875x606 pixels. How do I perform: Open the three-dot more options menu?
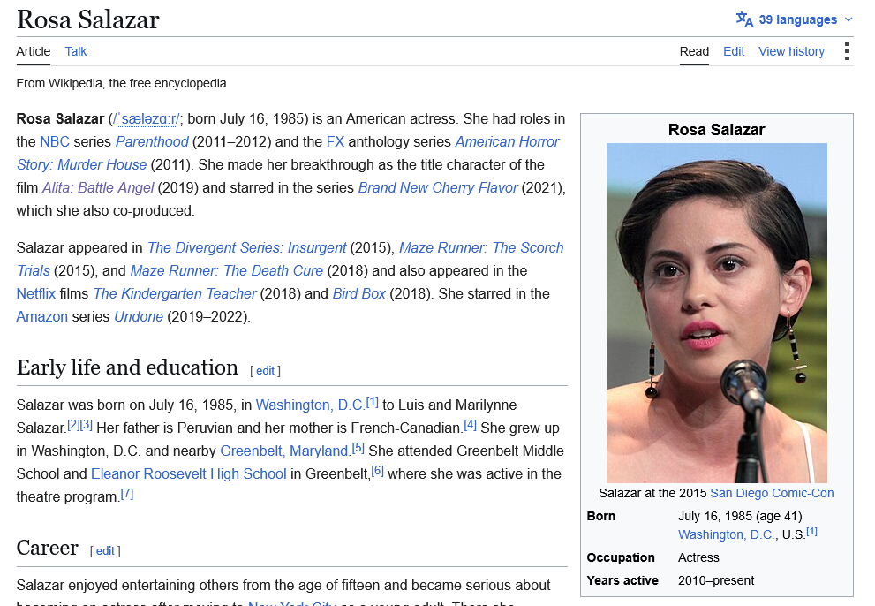tap(847, 51)
